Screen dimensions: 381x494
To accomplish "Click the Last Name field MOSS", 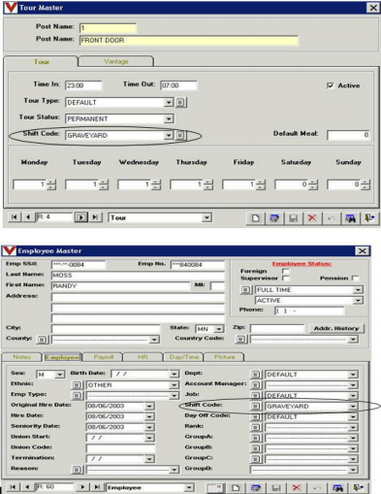I will point(138,276).
